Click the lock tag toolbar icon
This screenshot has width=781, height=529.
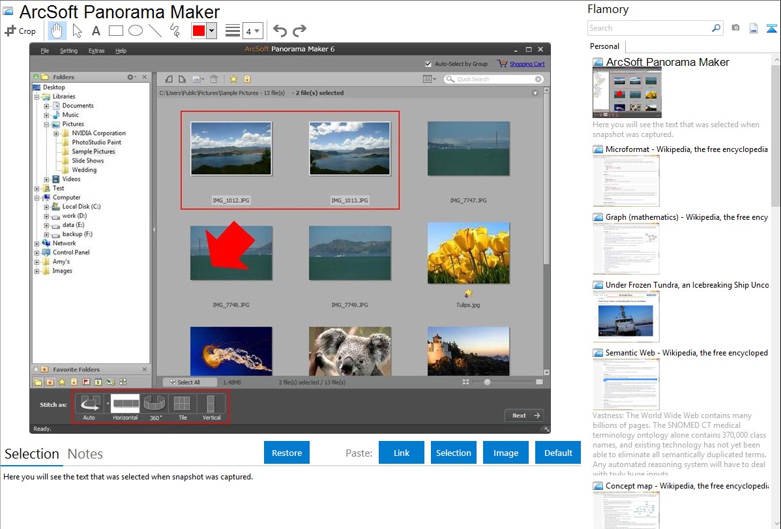247,79
